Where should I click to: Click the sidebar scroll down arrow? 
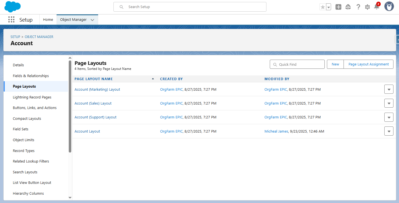point(70,197)
